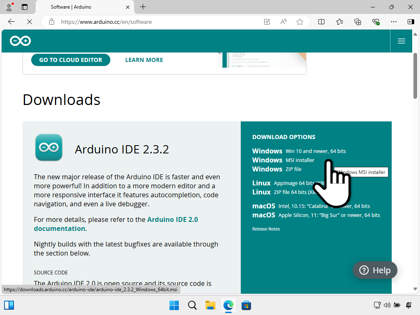
Task: Open Widgets panel on taskbar
Action: 9,305
